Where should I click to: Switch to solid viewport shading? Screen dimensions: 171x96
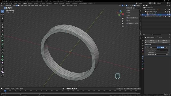click(x=134, y=5)
